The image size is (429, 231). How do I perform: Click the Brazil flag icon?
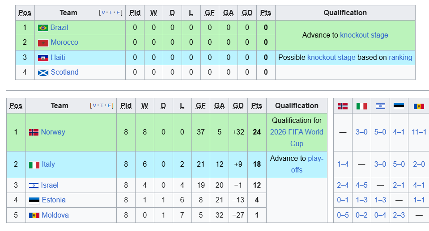pyautogui.click(x=43, y=28)
